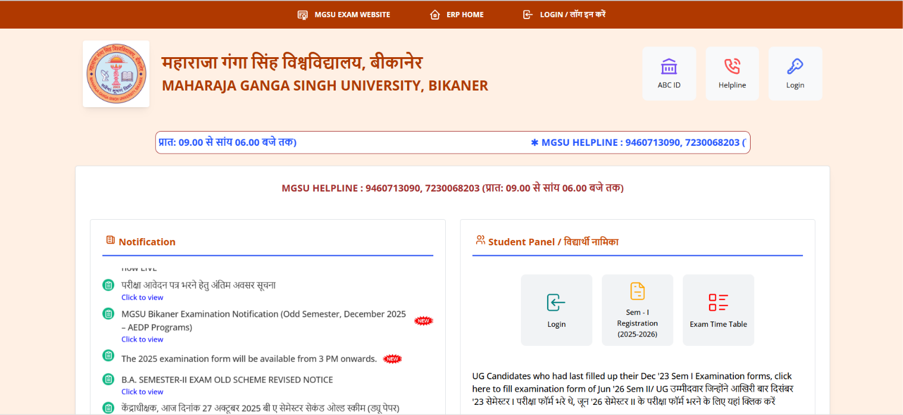Click Hindi title महाराजा गंगा सिंह विश्वविद्यालय, बीकानेर
Image resolution: width=903 pixels, height=415 pixels.
tap(292, 62)
